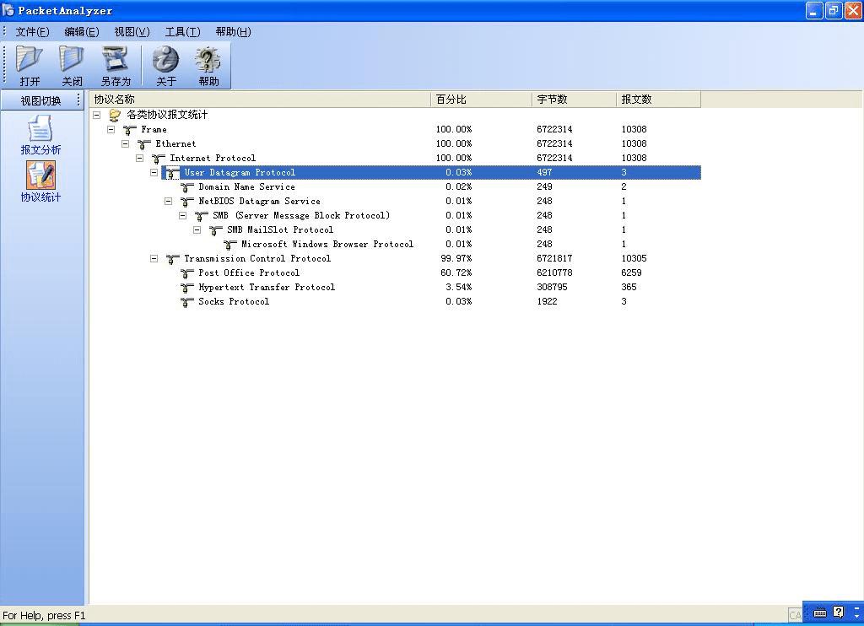Click the question mark tray icon
This screenshot has width=864, height=626.
point(838,613)
